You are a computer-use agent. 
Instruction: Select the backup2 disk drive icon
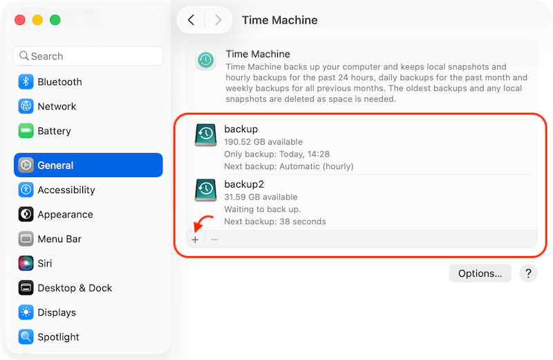tap(205, 190)
